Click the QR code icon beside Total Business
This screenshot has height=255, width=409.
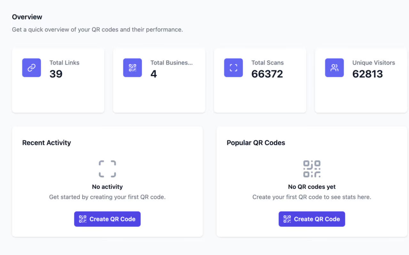pyautogui.click(x=132, y=68)
